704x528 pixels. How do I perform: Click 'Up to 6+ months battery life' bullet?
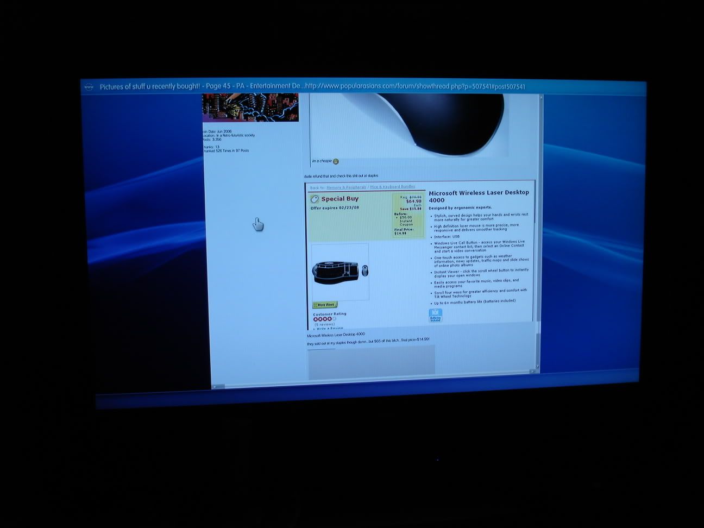pyautogui.click(x=475, y=302)
